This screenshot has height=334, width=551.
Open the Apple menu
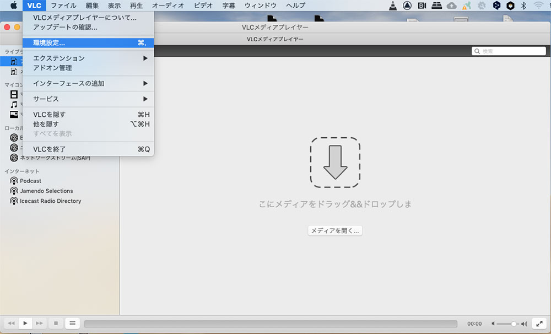click(x=13, y=6)
